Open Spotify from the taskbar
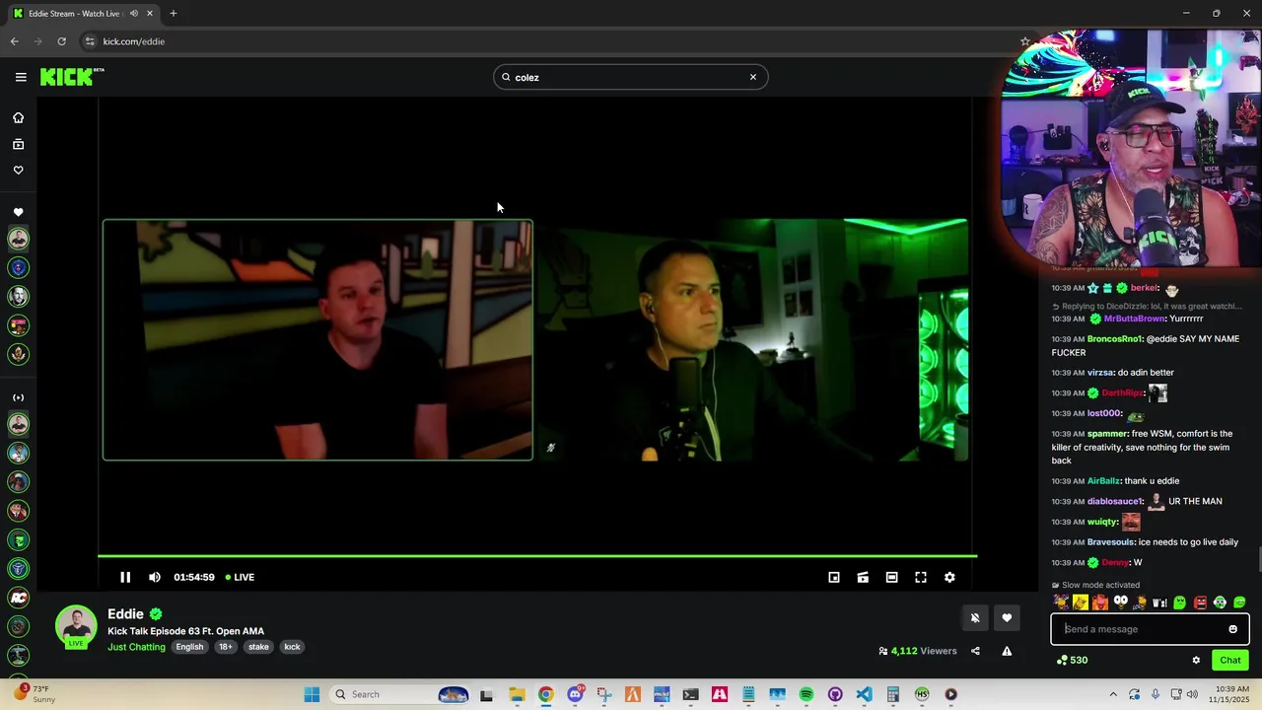Viewport: 1262px width, 710px height. click(x=806, y=694)
